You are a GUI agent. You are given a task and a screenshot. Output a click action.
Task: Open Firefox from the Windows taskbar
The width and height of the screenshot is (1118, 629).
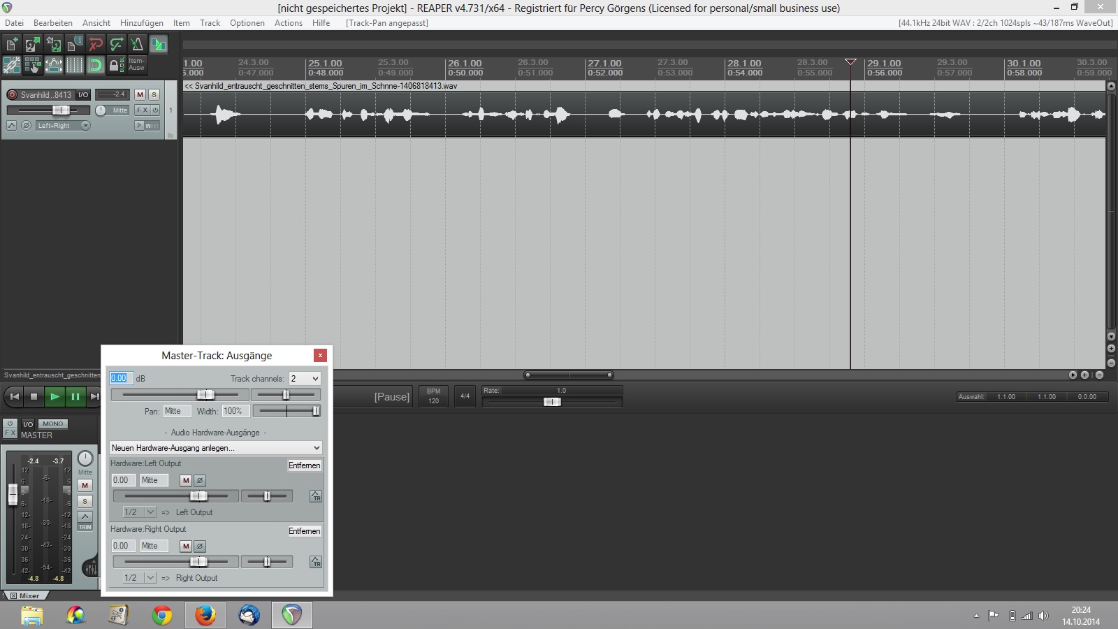[205, 615]
